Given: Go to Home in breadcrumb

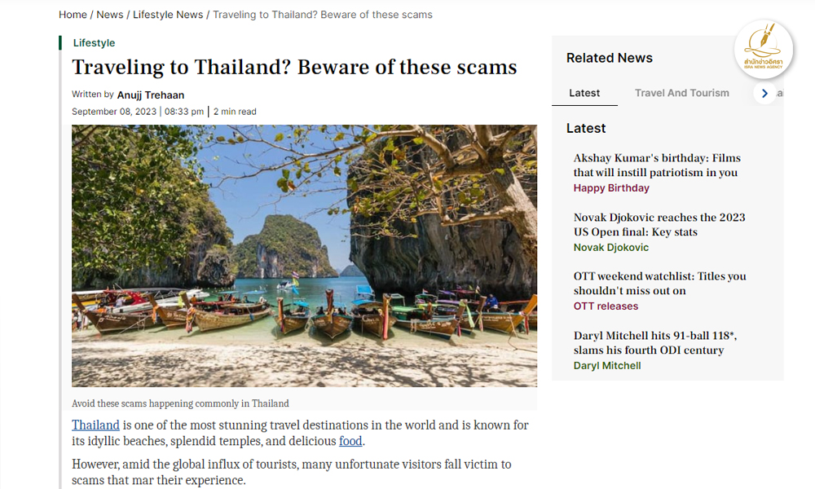Looking at the screenshot, I should pyautogui.click(x=73, y=15).
